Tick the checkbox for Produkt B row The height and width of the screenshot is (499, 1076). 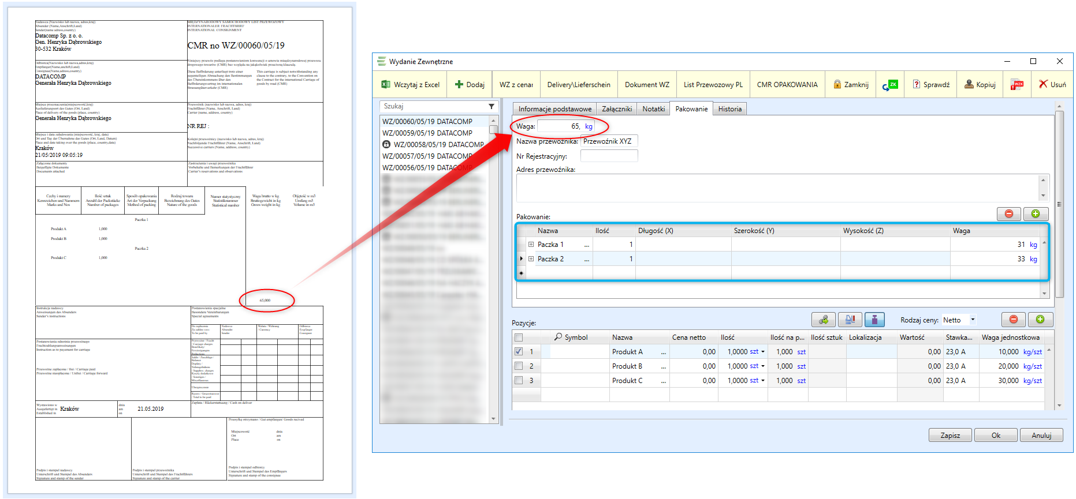tap(519, 366)
